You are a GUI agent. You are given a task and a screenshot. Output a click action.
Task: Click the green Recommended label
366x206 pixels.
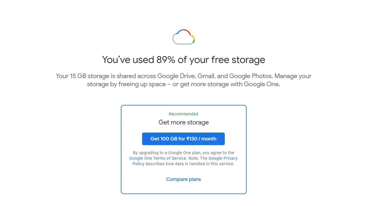point(183,114)
